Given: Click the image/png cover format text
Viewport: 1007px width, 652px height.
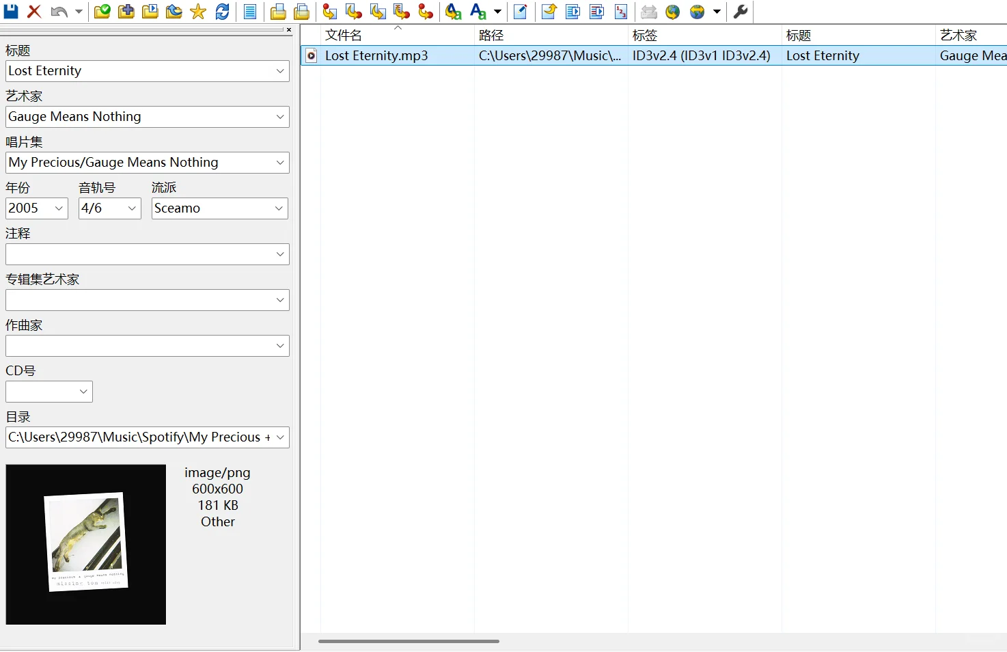Looking at the screenshot, I should pos(217,473).
